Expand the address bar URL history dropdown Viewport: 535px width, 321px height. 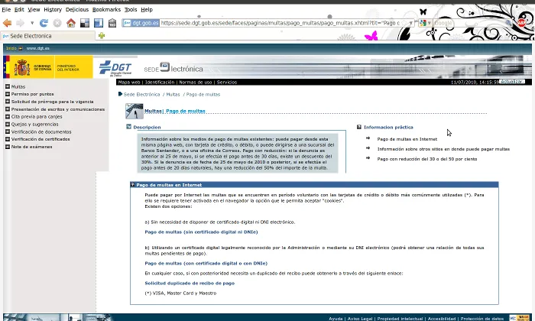tap(410, 23)
